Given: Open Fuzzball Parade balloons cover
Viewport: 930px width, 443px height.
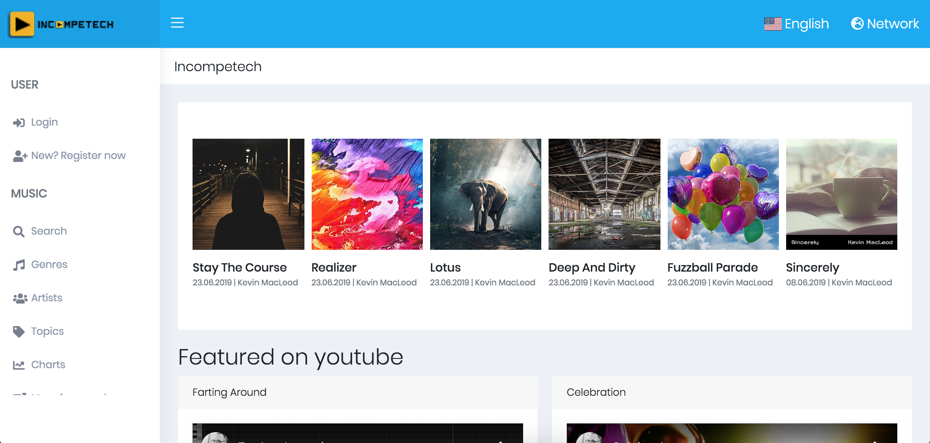Looking at the screenshot, I should point(723,194).
